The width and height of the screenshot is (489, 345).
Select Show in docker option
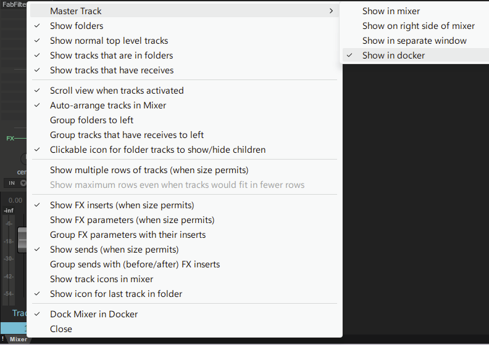393,55
